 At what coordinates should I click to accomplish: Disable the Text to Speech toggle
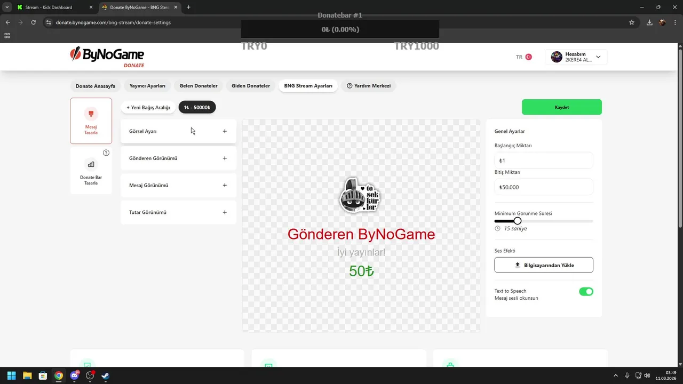586,292
